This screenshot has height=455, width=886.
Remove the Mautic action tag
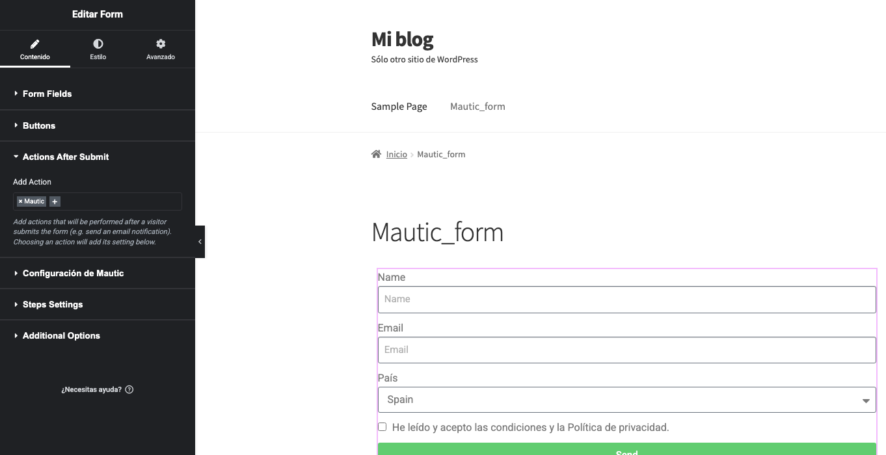(20, 201)
